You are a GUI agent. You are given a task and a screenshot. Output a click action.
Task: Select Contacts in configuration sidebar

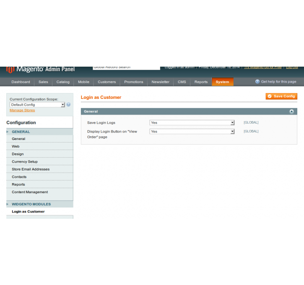click(x=40, y=177)
